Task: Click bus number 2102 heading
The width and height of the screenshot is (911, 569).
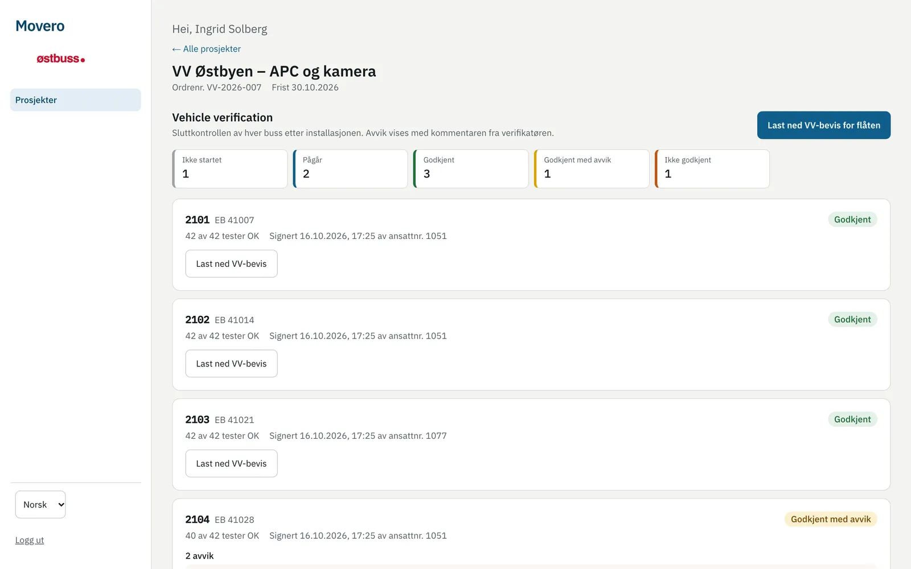Action: coord(197,320)
